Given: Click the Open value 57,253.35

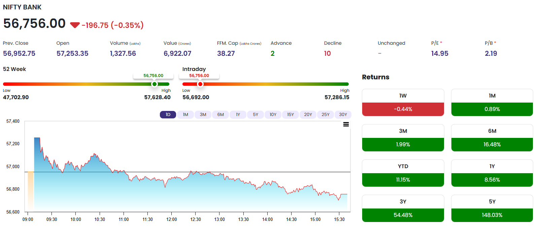Looking at the screenshot, I should 72,53.
